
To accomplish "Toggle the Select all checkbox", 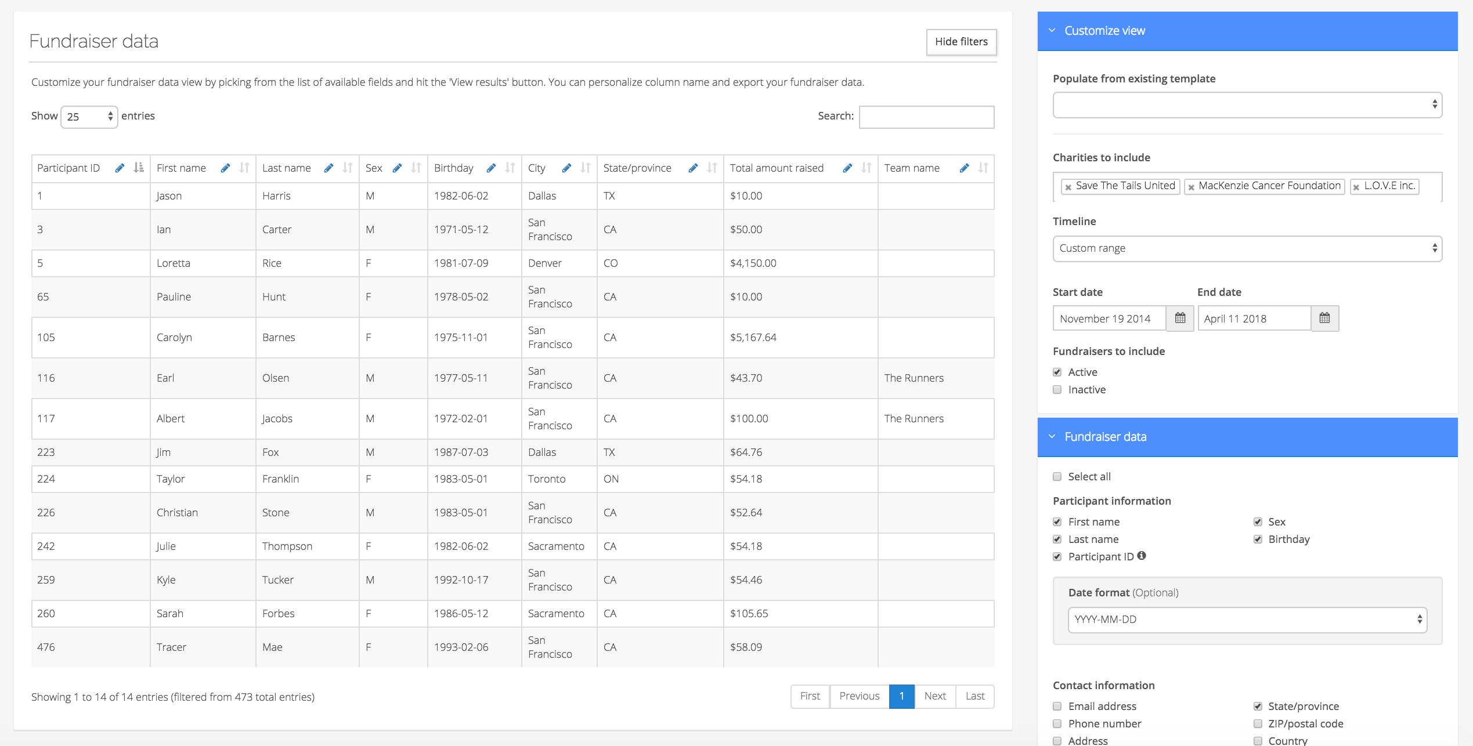I will 1057,477.
